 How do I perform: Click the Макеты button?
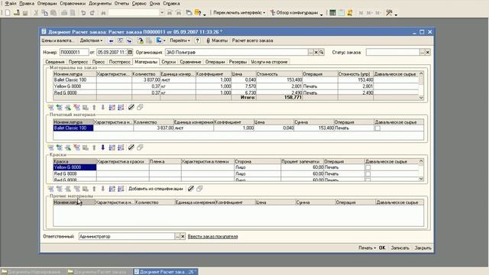pyautogui.click(x=217, y=40)
